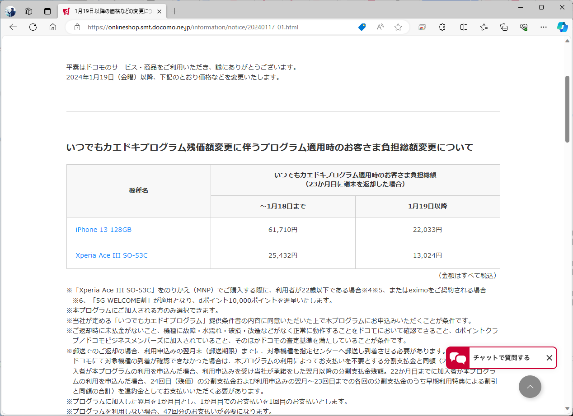Open the browser profile avatar
Viewport: 573px width, 416px height.
coord(10,11)
